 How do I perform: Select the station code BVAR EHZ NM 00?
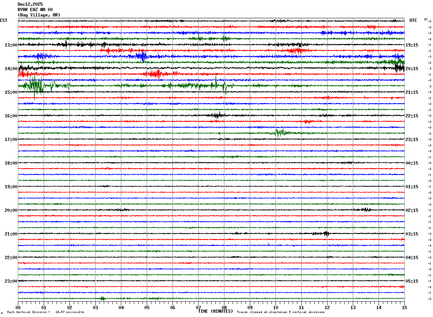tap(35, 10)
